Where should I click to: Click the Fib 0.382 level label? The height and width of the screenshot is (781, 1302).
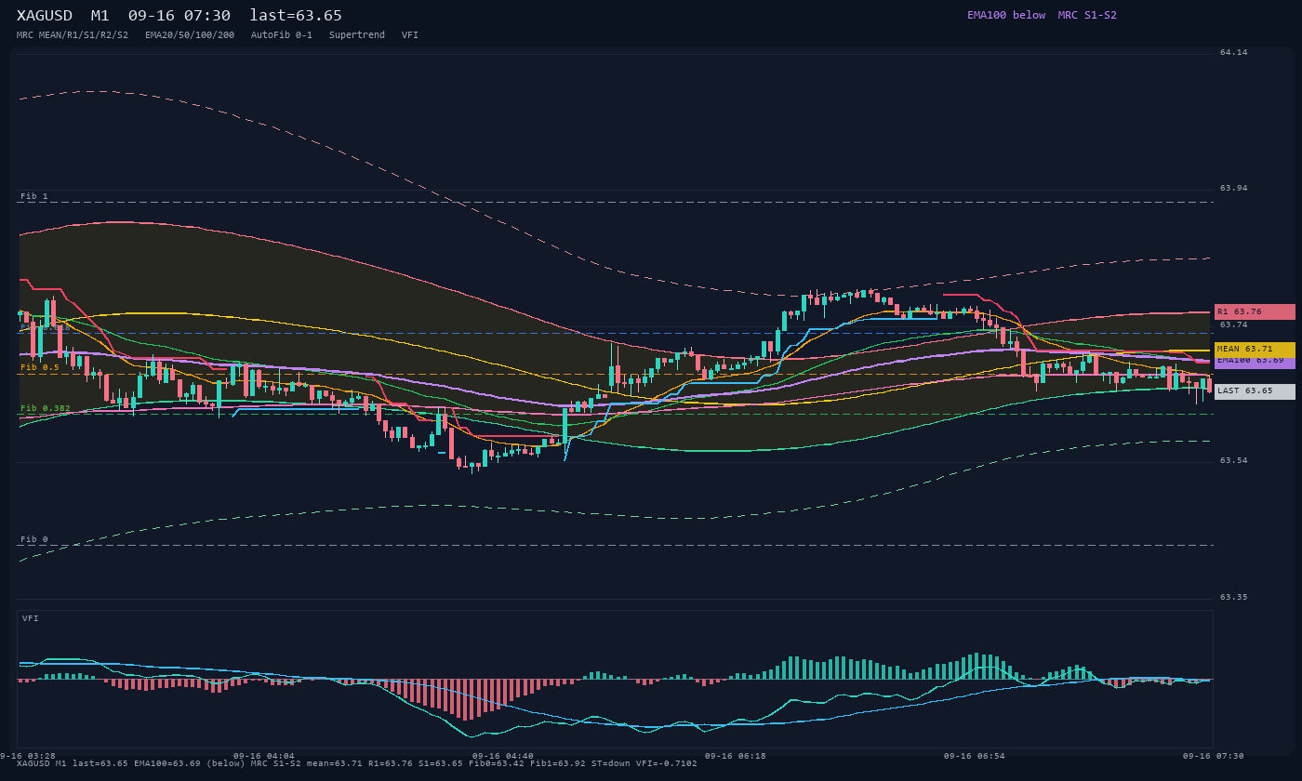46,408
